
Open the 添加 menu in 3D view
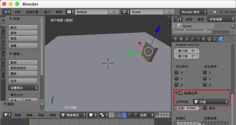tap(41, 115)
